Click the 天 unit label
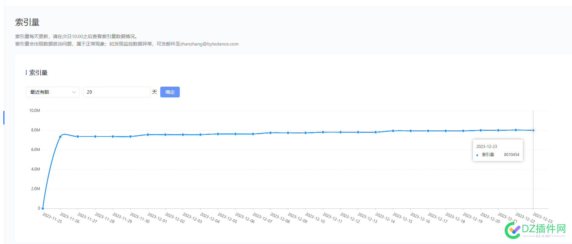This screenshot has width=572, height=244. (155, 92)
